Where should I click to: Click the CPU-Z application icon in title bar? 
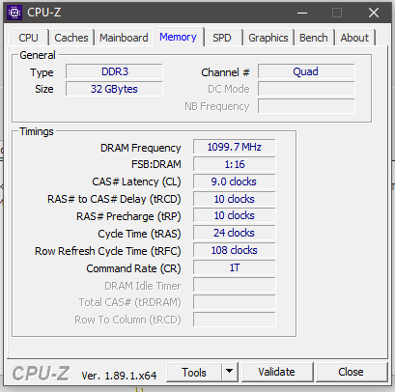[x=14, y=13]
